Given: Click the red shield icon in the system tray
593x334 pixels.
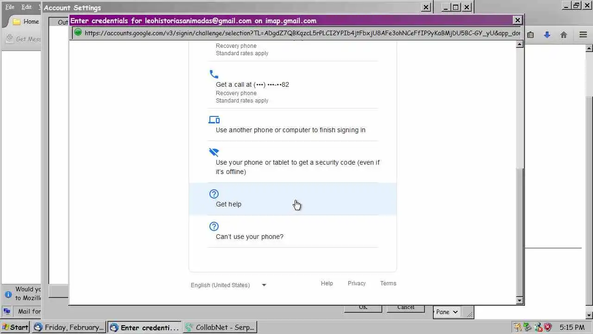Looking at the screenshot, I should click(x=548, y=327).
